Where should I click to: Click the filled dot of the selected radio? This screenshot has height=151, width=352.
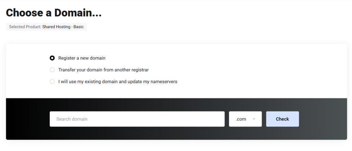click(x=52, y=58)
